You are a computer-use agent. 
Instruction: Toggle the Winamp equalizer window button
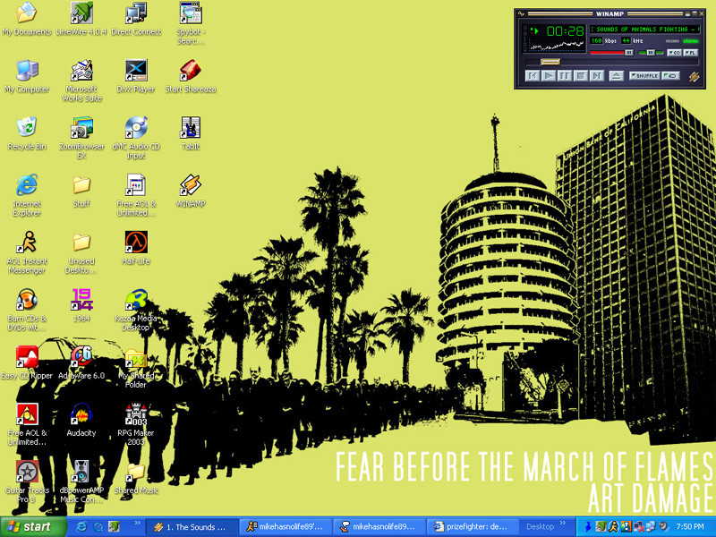675,53
